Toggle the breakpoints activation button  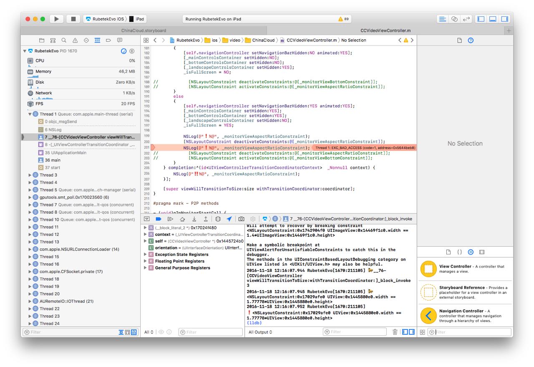[158, 219]
